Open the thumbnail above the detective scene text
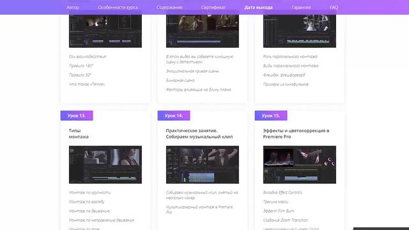Image resolution: width=409 pixels, height=230 pixels. click(x=203, y=31)
